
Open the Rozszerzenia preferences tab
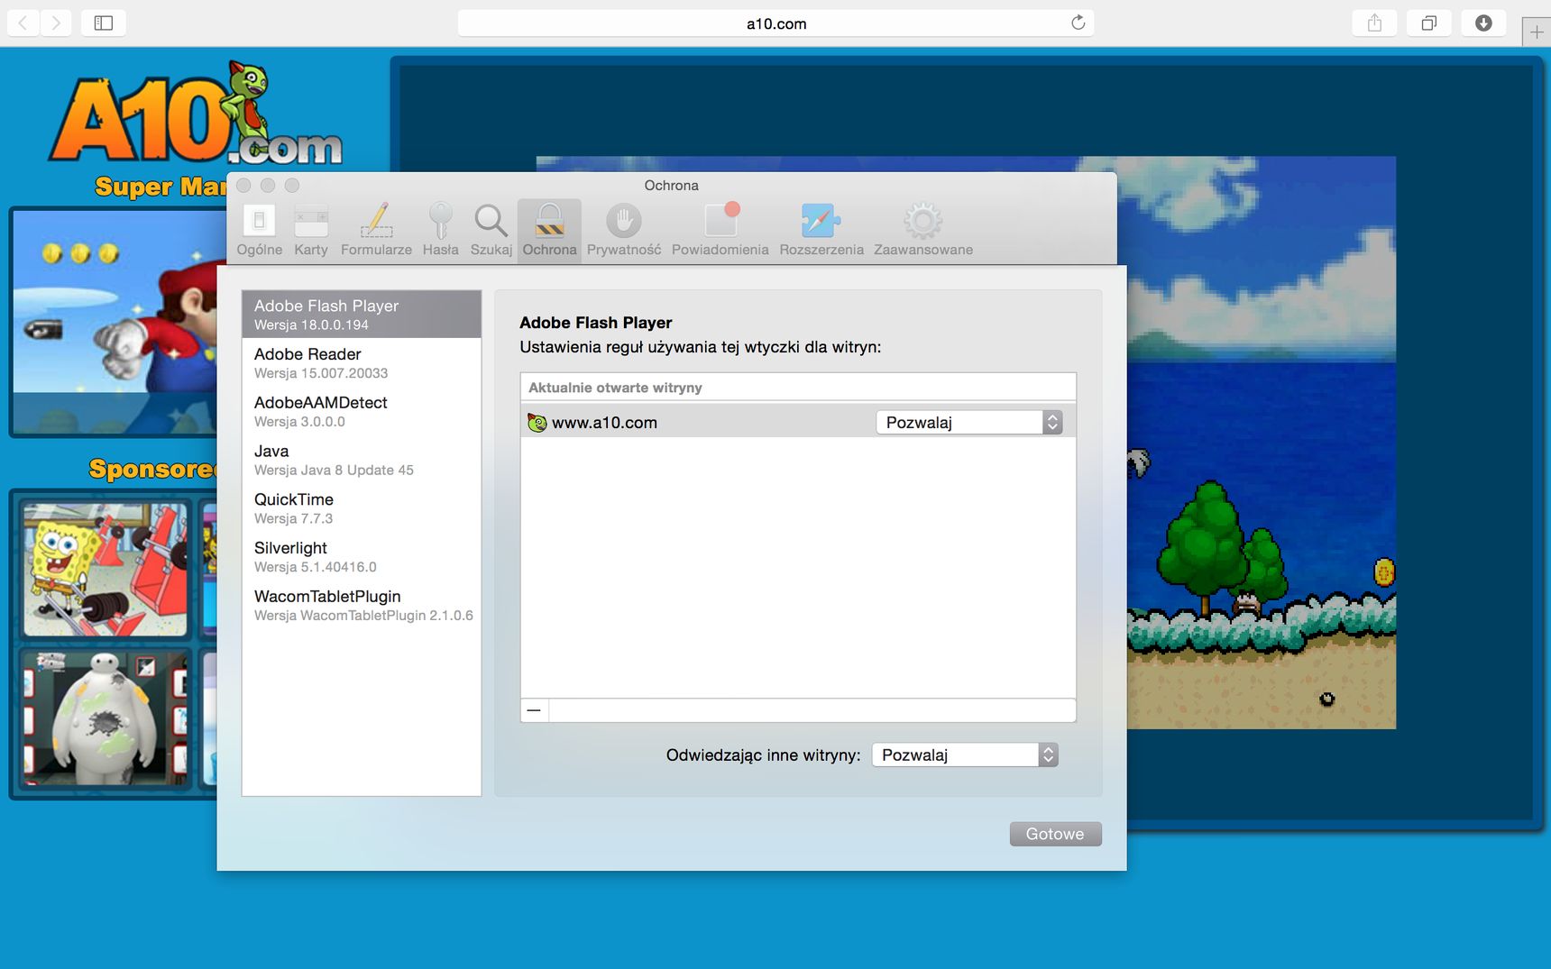pos(821,230)
